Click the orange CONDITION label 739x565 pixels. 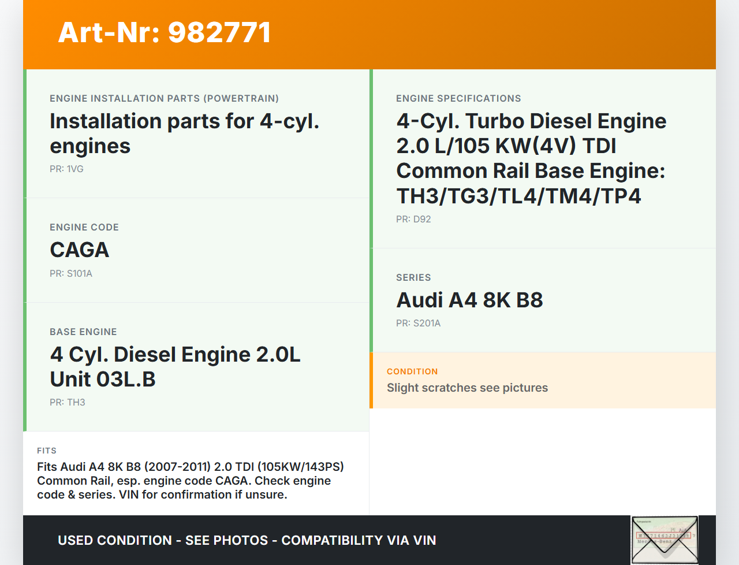(x=412, y=371)
